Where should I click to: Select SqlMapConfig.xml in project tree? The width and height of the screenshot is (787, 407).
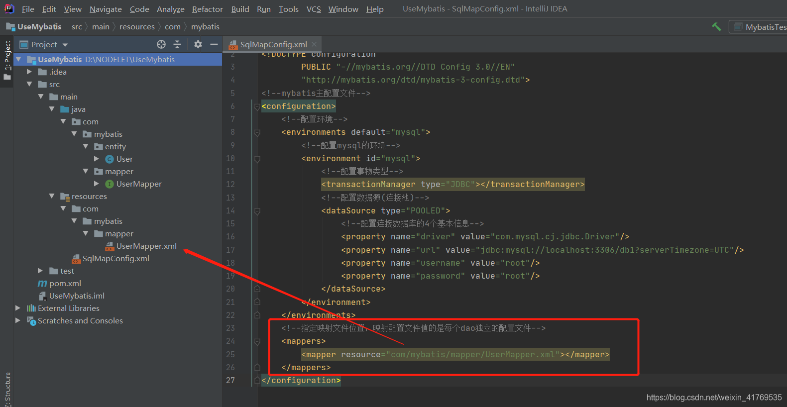click(116, 259)
